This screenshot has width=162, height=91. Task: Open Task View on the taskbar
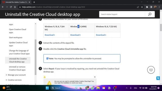click(x=81, y=88)
